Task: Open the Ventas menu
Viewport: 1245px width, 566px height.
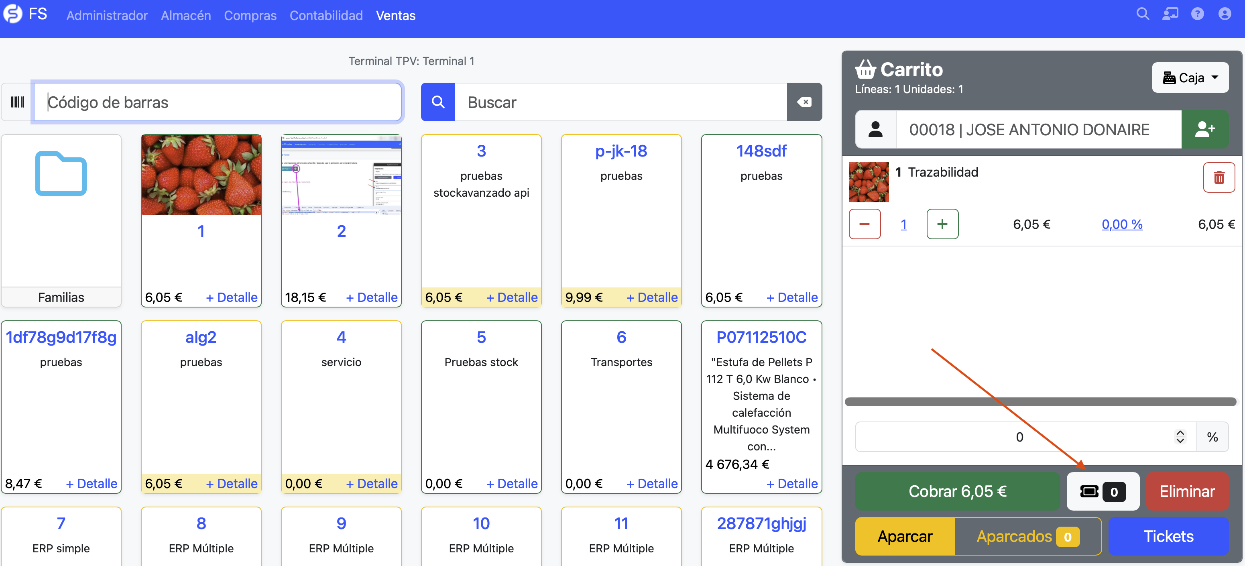Action: coord(395,16)
